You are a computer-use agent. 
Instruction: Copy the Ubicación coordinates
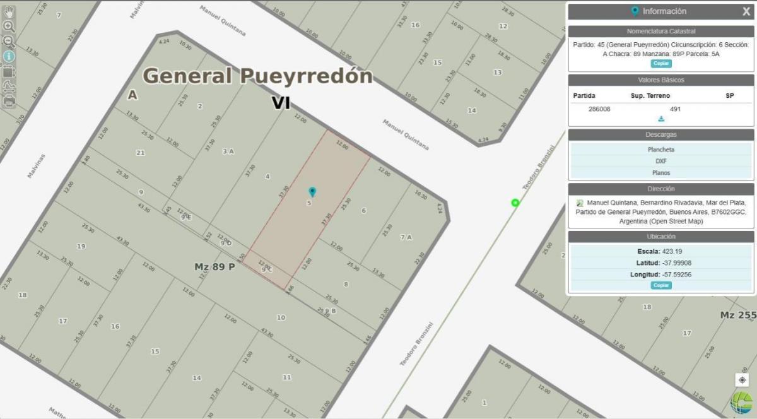[661, 285]
